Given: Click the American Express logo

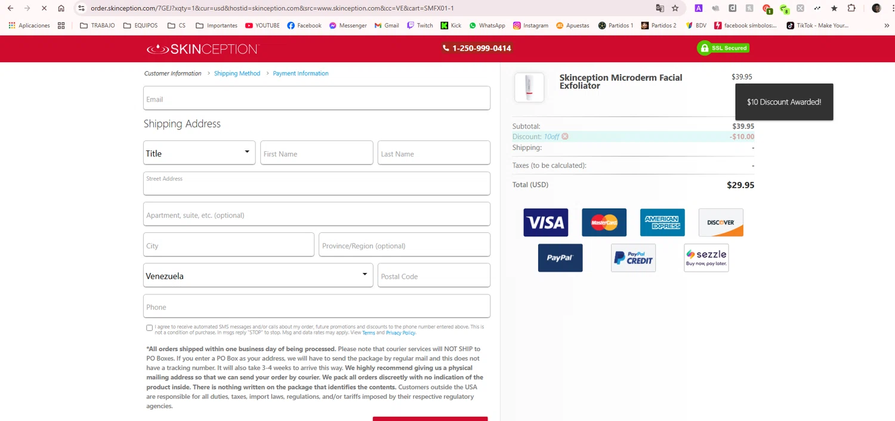Looking at the screenshot, I should 662,222.
